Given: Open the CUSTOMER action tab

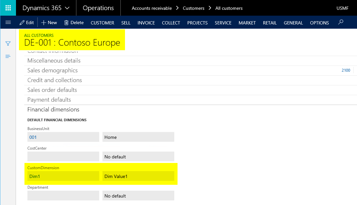Looking at the screenshot, I should tap(102, 23).
